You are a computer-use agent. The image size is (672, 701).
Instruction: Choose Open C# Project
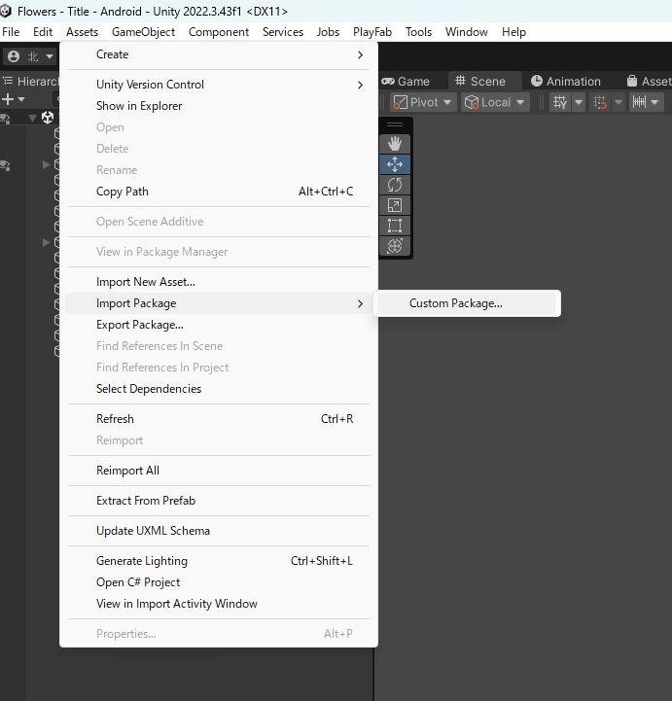pyautogui.click(x=218, y=582)
